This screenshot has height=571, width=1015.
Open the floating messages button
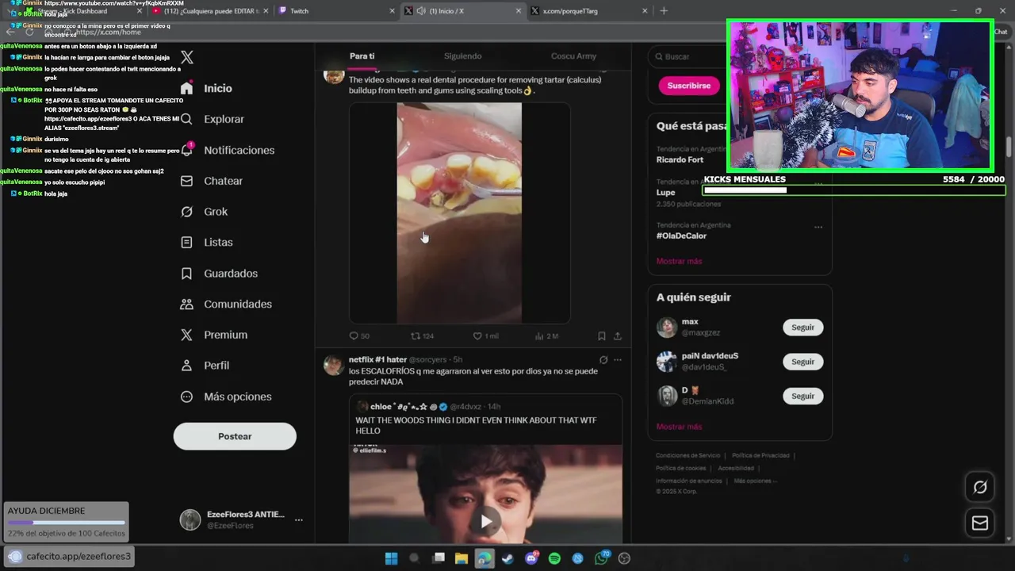point(980,523)
